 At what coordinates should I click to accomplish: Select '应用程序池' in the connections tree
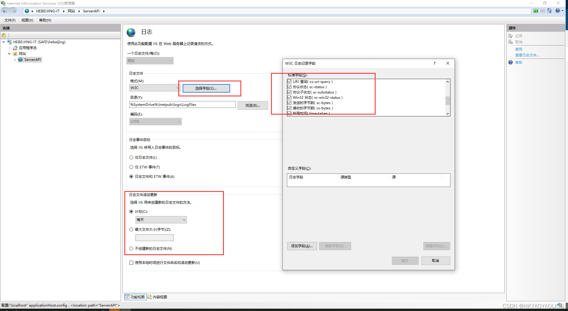coord(28,48)
